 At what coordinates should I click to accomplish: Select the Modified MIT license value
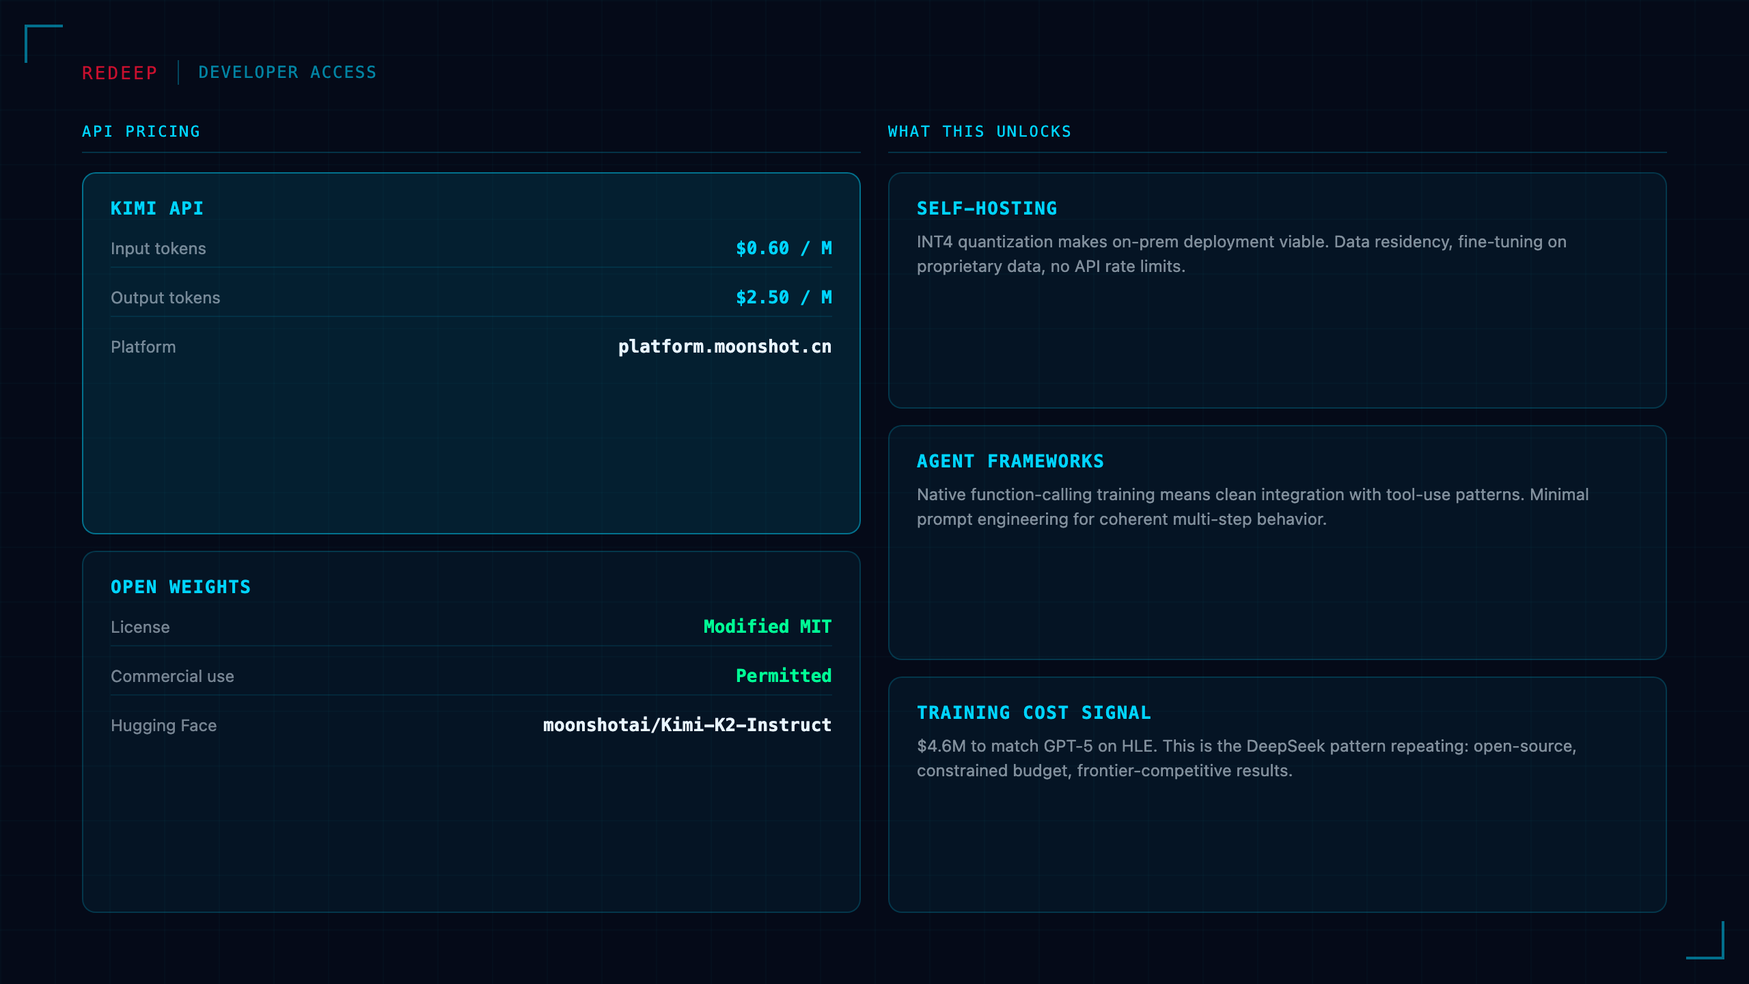pos(768,627)
